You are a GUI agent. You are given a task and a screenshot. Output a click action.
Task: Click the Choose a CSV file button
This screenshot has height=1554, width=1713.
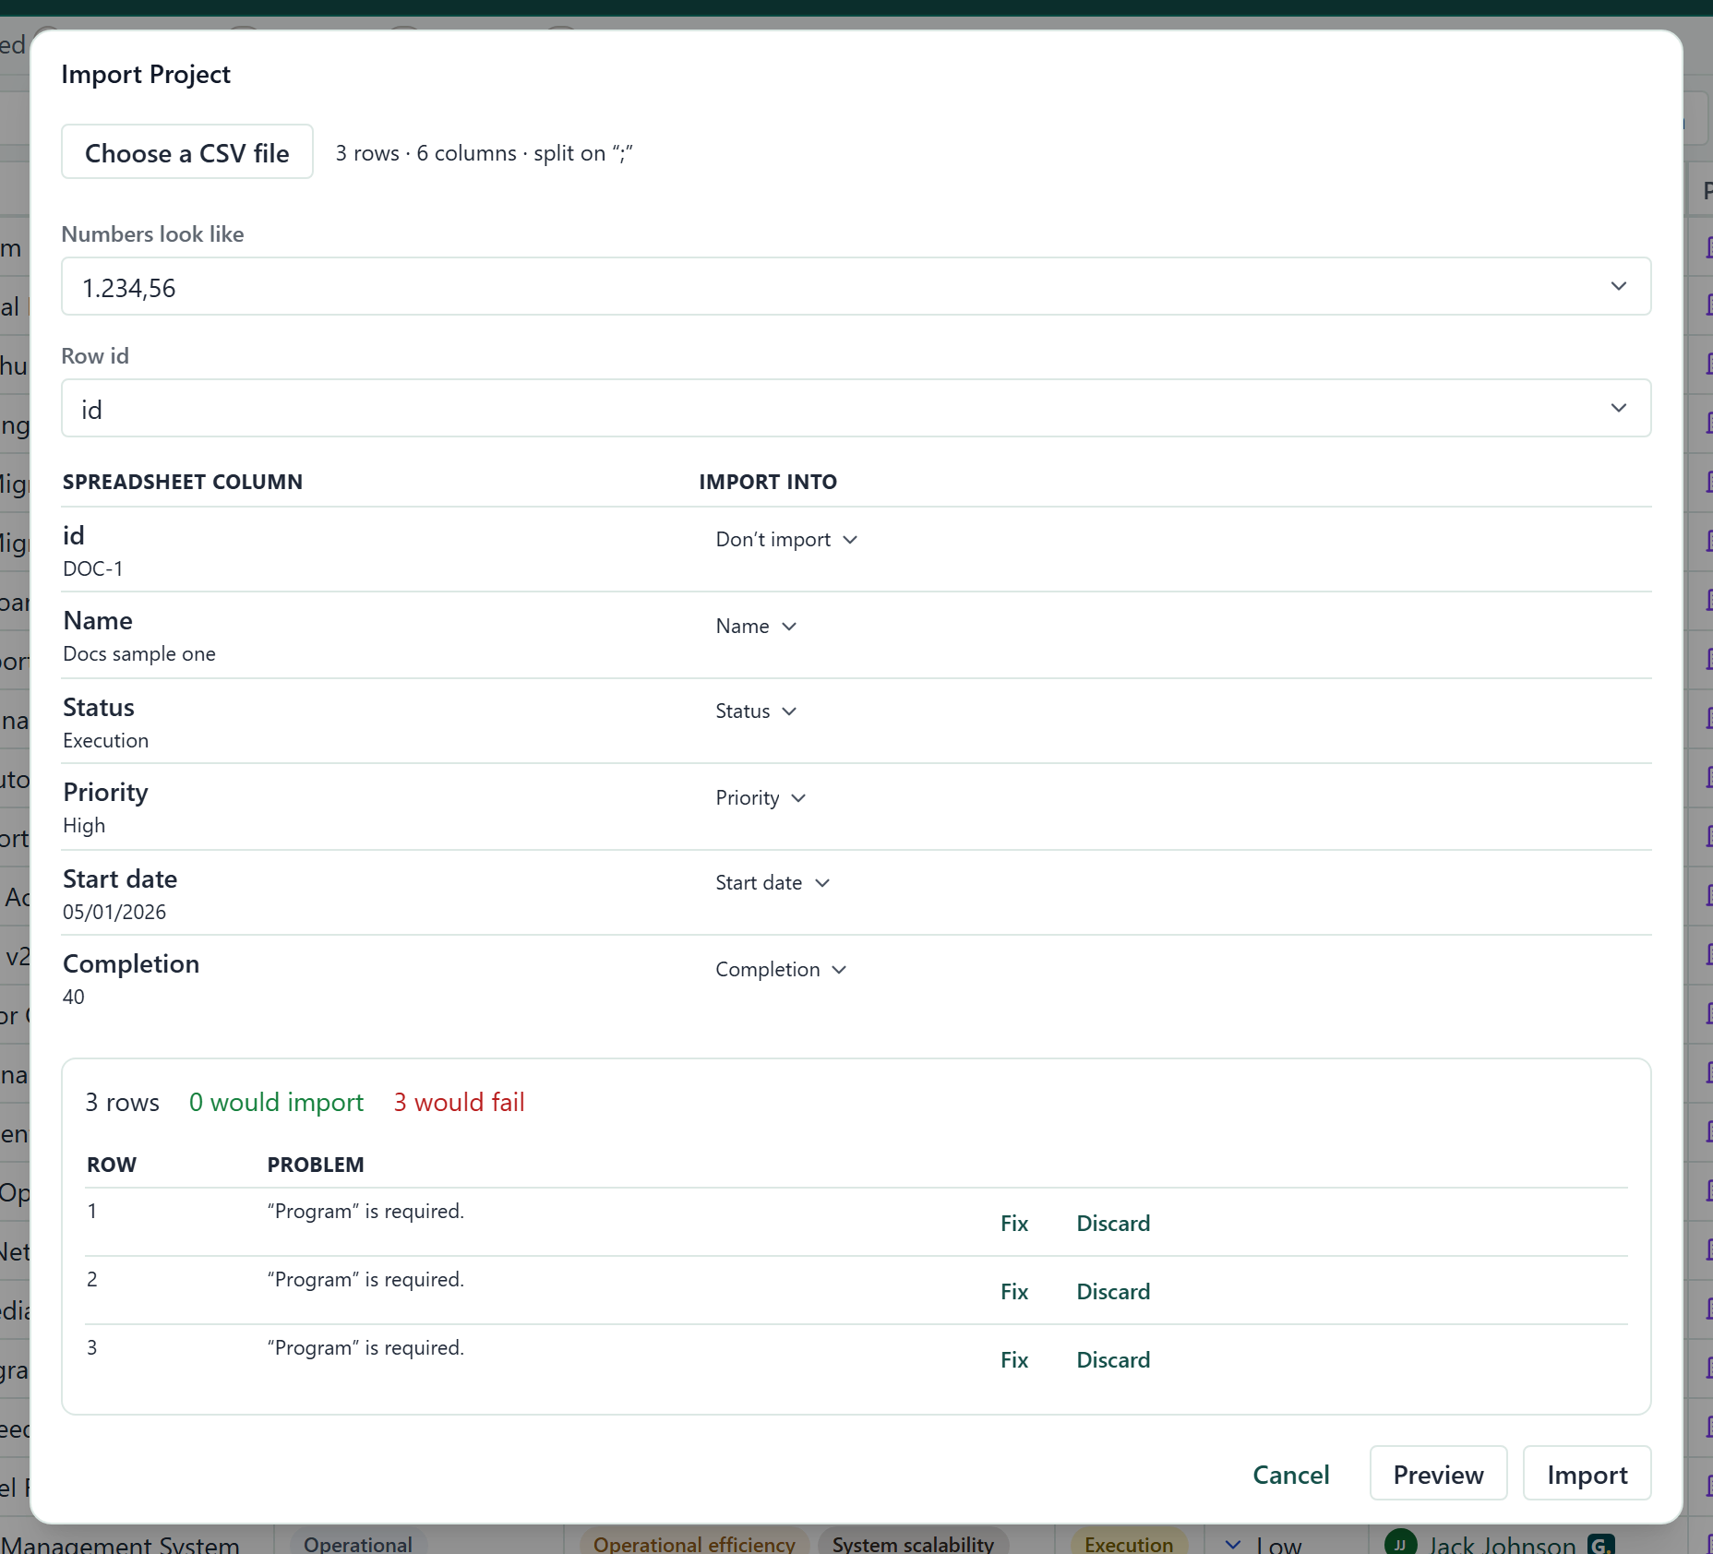point(187,152)
